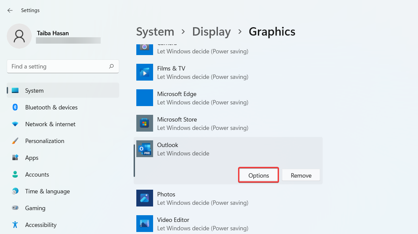Select the Microsoft Edge app entry

(228, 98)
